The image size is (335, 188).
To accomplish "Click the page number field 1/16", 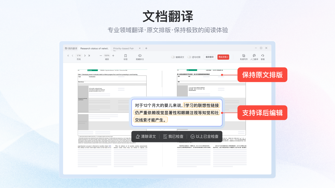I will pos(79,56).
